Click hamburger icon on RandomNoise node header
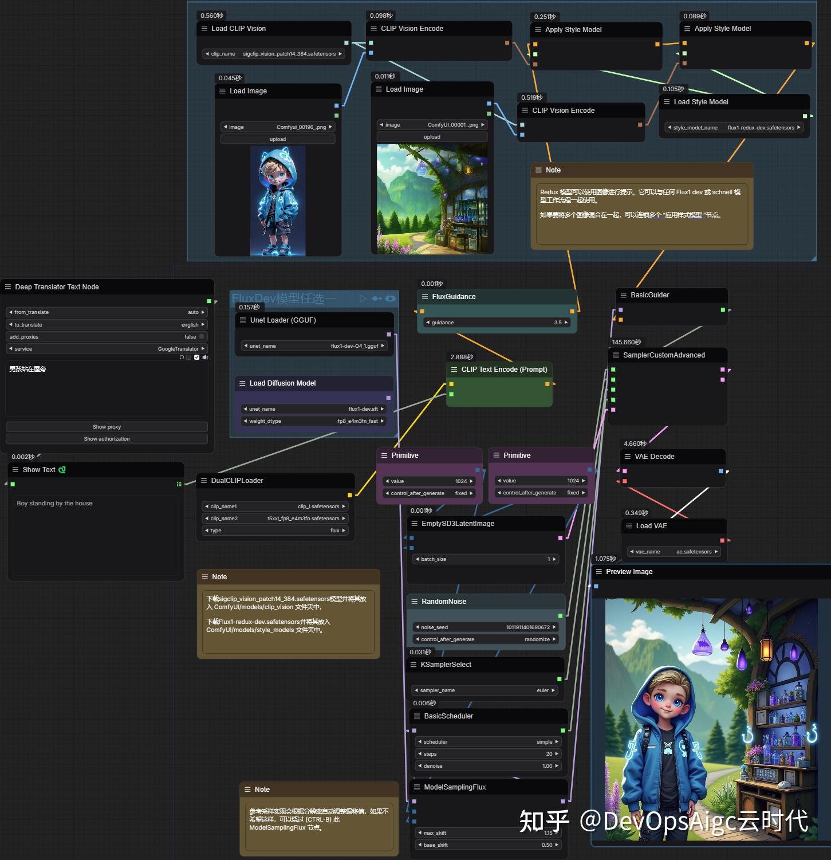 (415, 601)
